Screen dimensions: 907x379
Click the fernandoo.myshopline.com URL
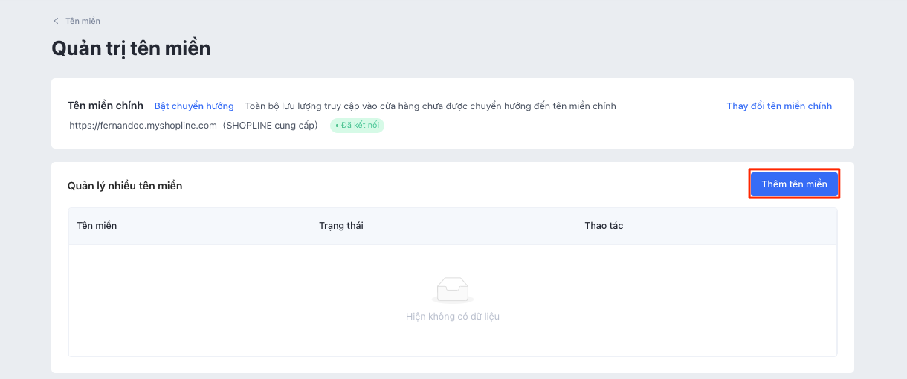point(143,125)
